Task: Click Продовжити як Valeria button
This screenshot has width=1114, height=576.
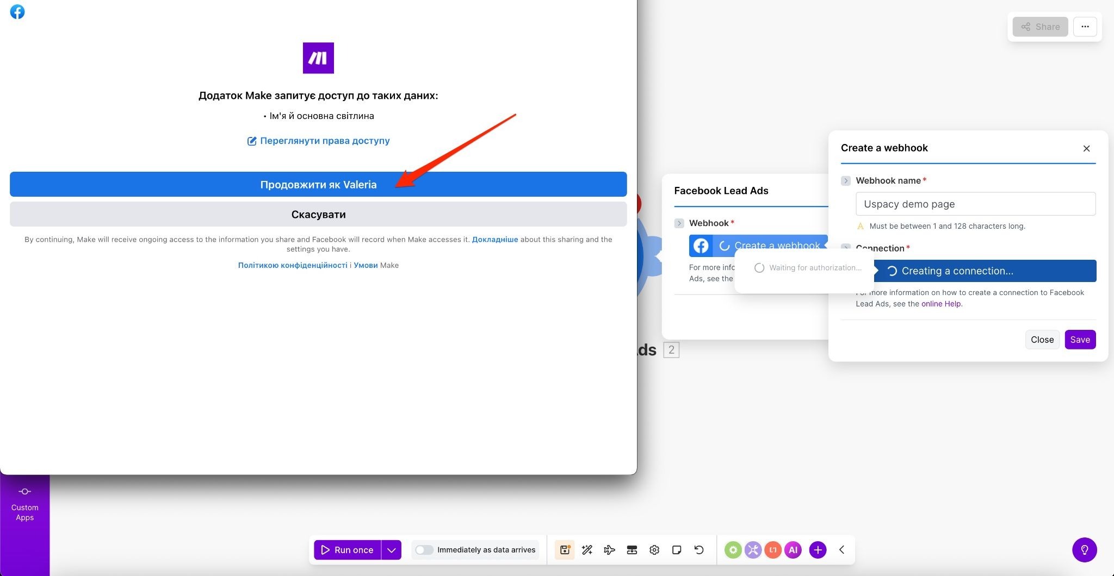Action: coord(318,185)
